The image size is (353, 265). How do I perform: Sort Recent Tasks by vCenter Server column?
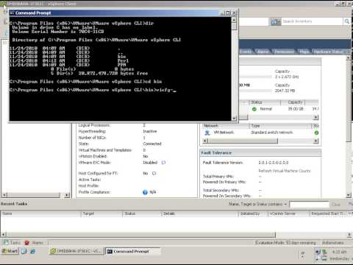coord(288,213)
